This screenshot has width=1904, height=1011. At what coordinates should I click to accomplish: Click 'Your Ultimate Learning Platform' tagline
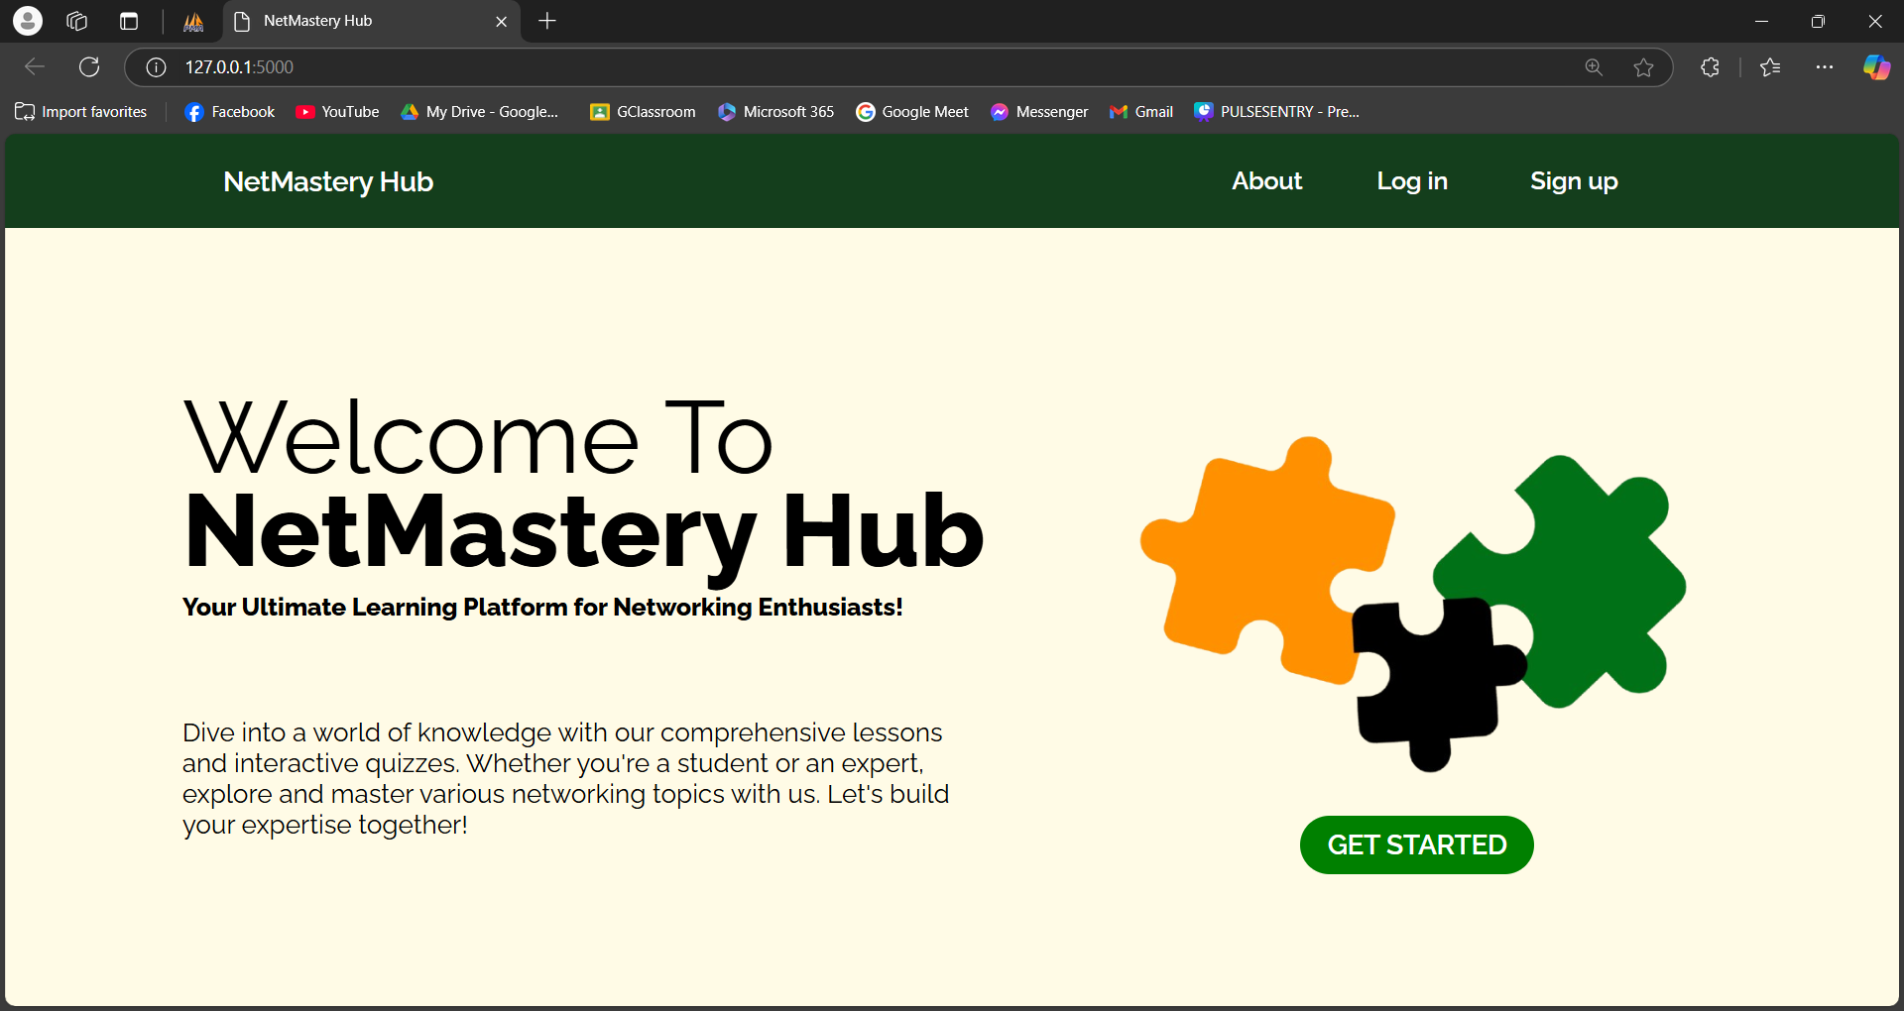[x=542, y=607]
